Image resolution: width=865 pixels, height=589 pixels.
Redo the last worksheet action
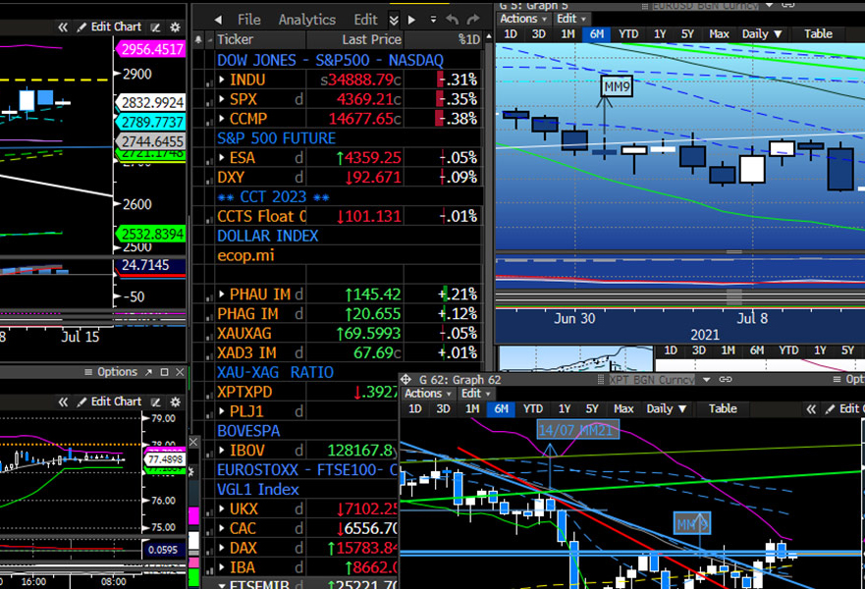pos(473,20)
